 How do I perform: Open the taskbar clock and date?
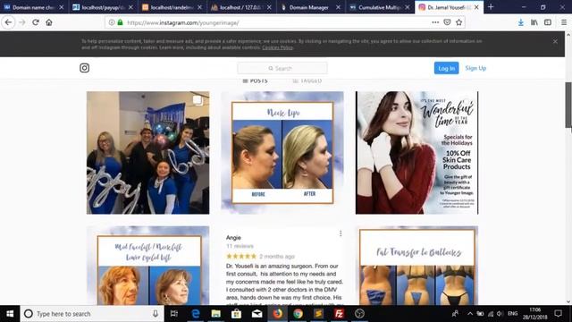[x=534, y=314]
